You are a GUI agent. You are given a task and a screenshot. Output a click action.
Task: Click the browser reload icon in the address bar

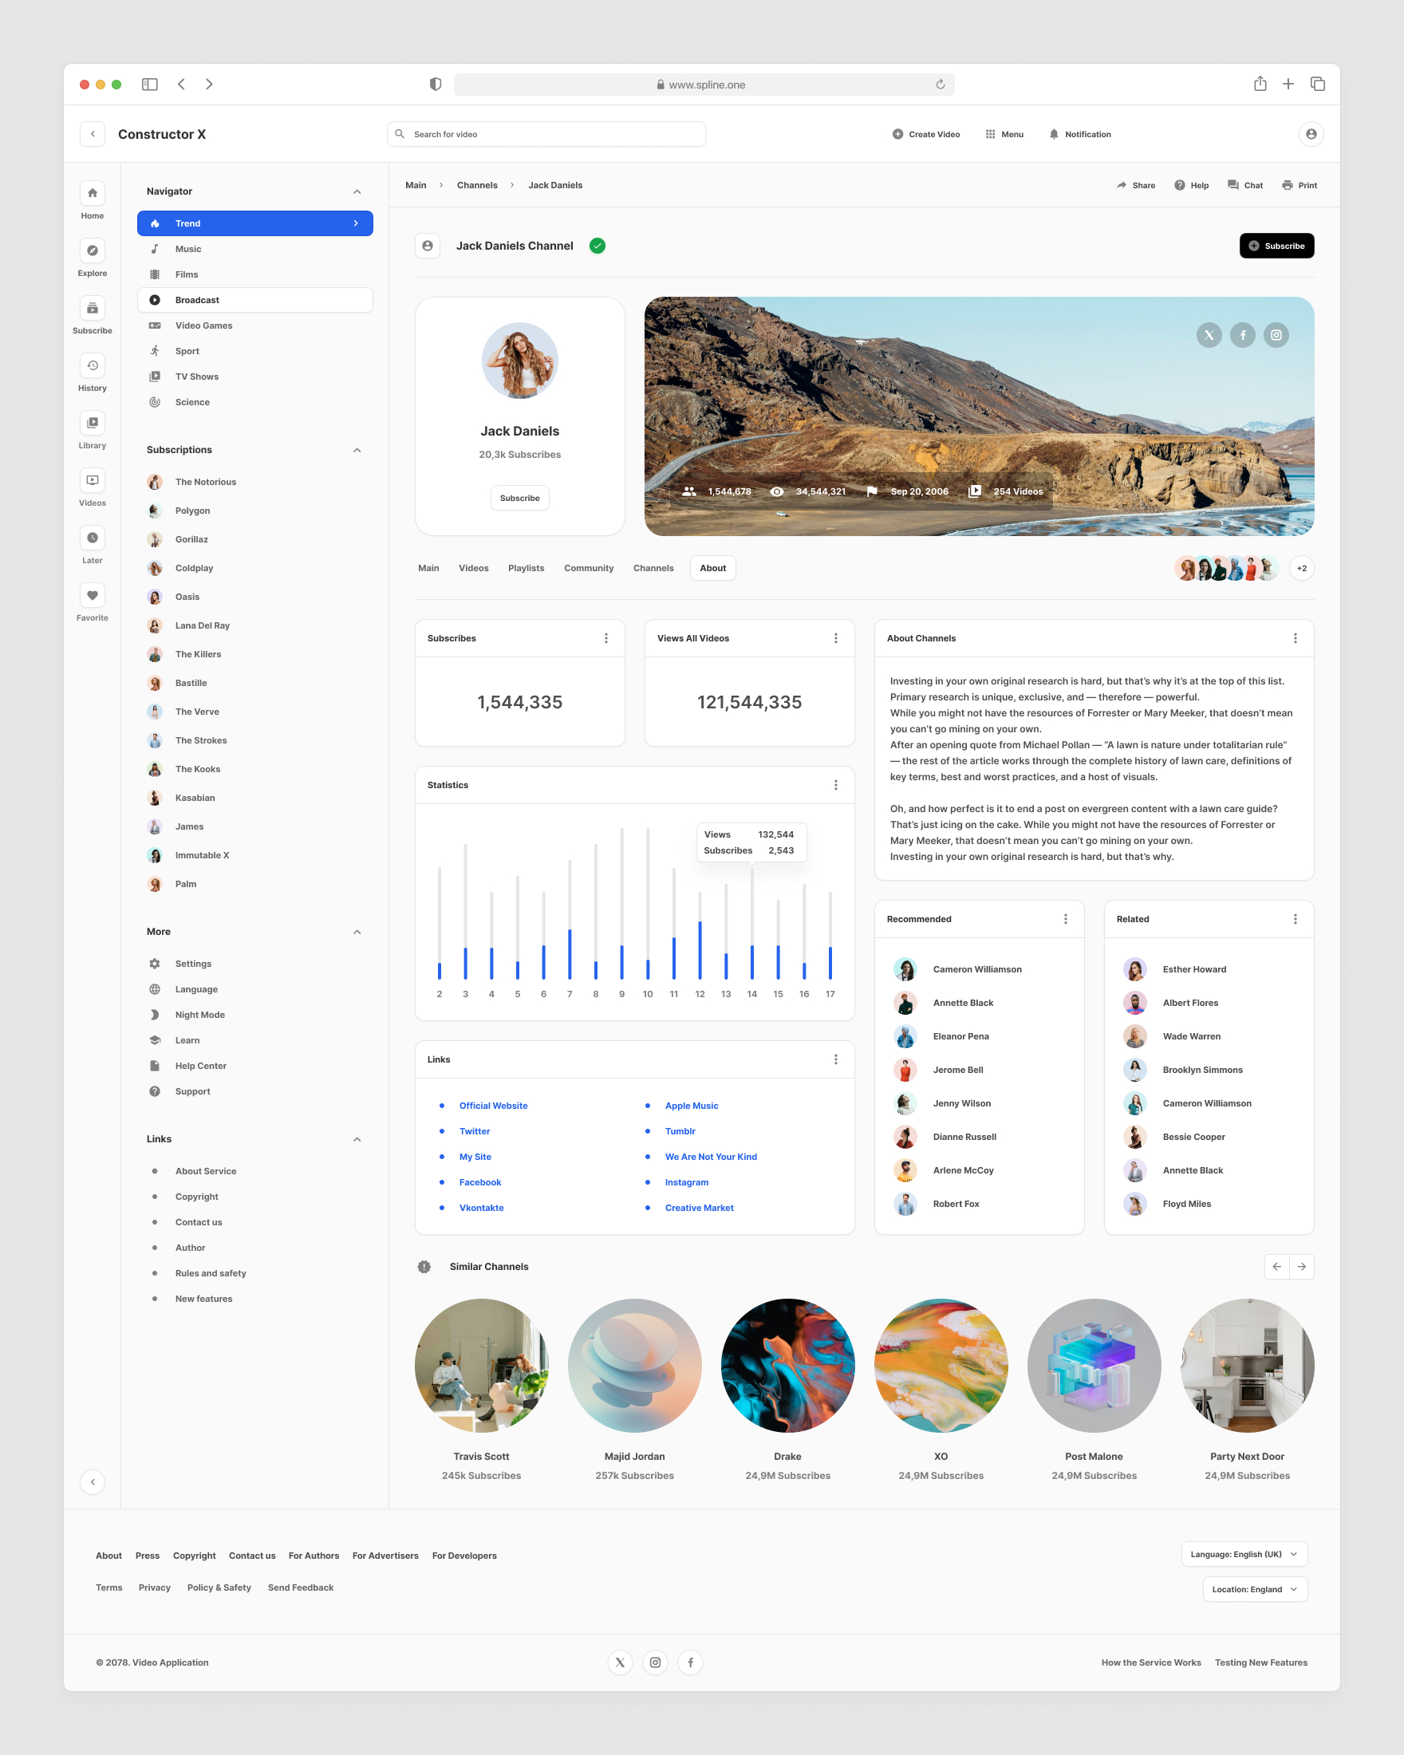point(940,85)
